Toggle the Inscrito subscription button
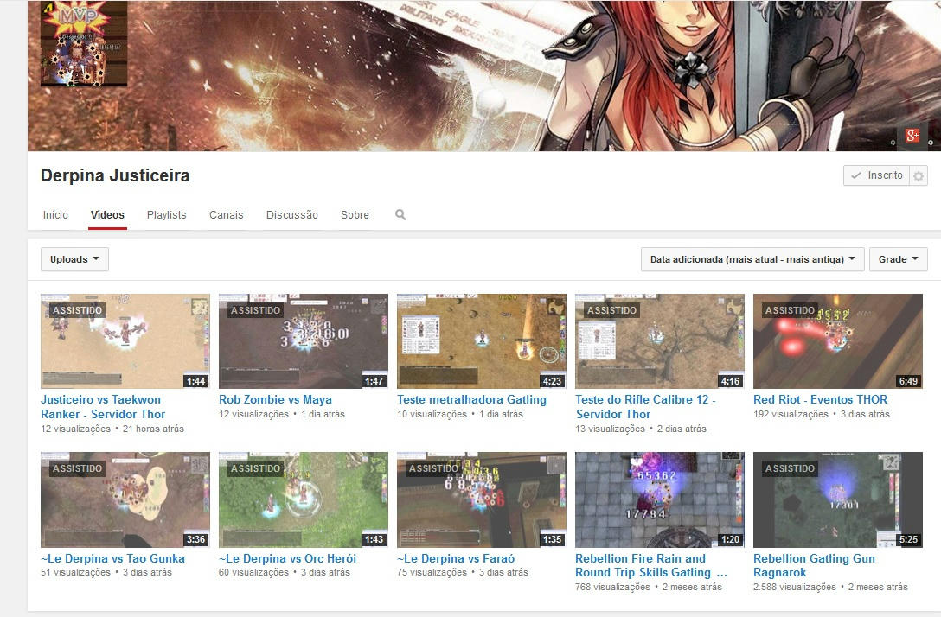 point(877,175)
